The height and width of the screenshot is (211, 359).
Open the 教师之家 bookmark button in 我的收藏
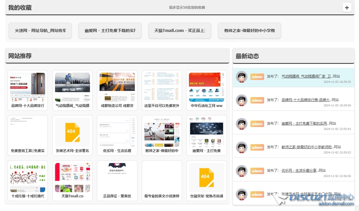250,31
